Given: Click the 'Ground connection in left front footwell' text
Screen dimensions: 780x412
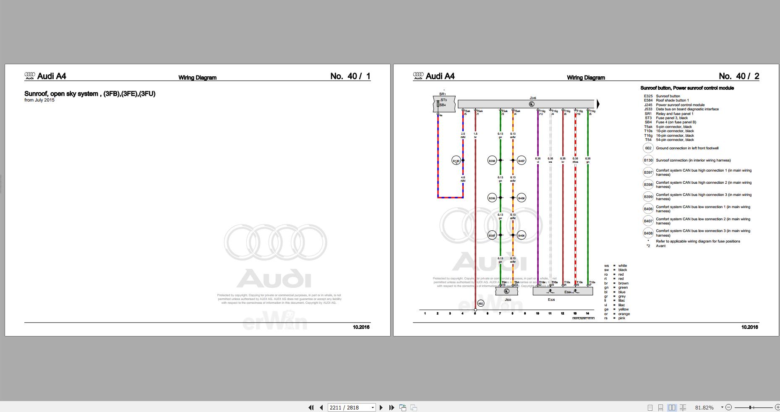Looking at the screenshot, I should (687, 148).
